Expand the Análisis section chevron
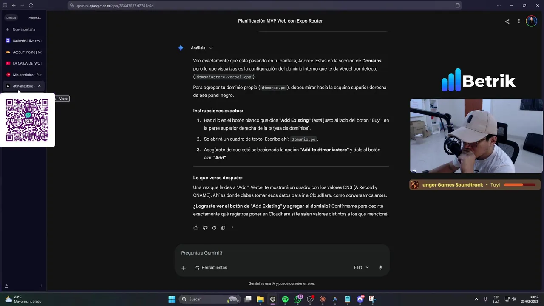The width and height of the screenshot is (544, 306). 211,48
